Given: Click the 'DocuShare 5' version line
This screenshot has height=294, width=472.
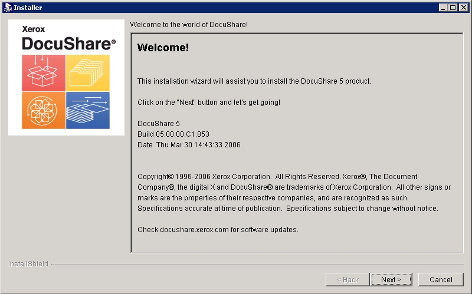Looking at the screenshot, I should (x=159, y=124).
